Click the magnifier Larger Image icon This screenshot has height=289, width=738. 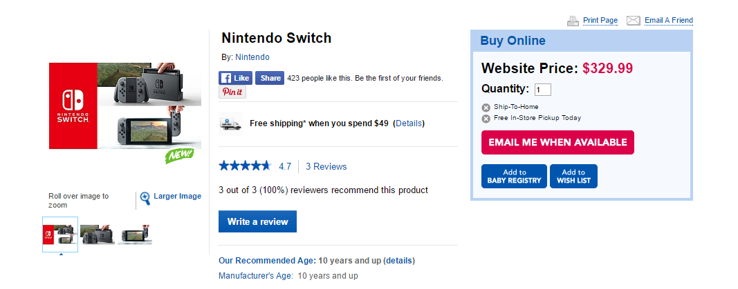coord(145,199)
